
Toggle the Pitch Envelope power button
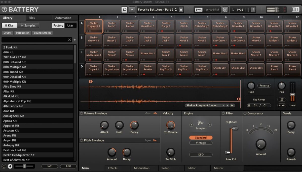tap(82, 140)
